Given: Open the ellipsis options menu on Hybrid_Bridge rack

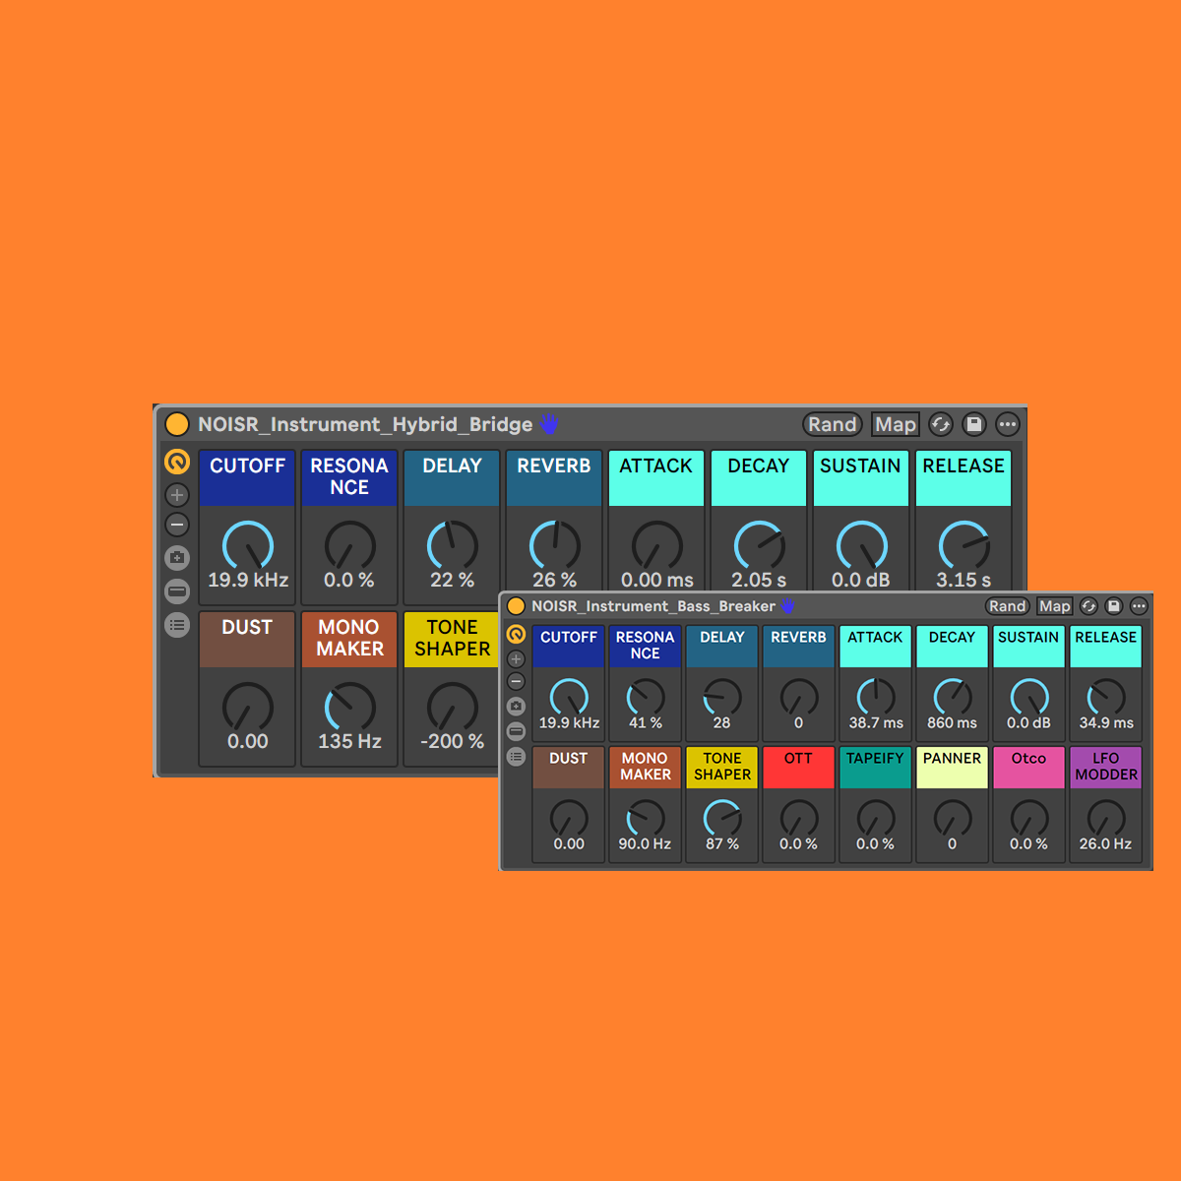Looking at the screenshot, I should pyautogui.click(x=1008, y=424).
